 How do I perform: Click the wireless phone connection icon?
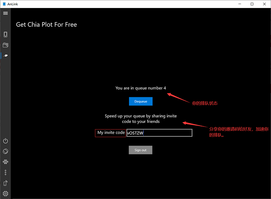click(5, 183)
